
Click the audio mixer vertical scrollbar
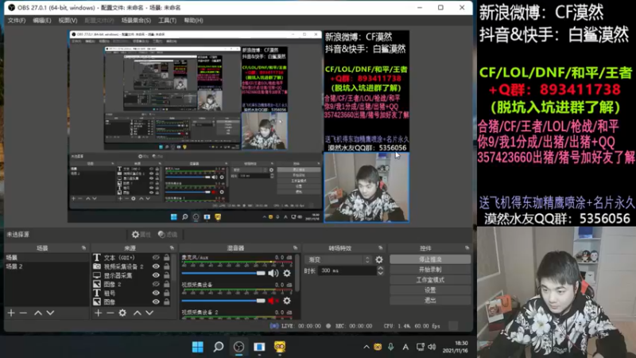pos(297,274)
